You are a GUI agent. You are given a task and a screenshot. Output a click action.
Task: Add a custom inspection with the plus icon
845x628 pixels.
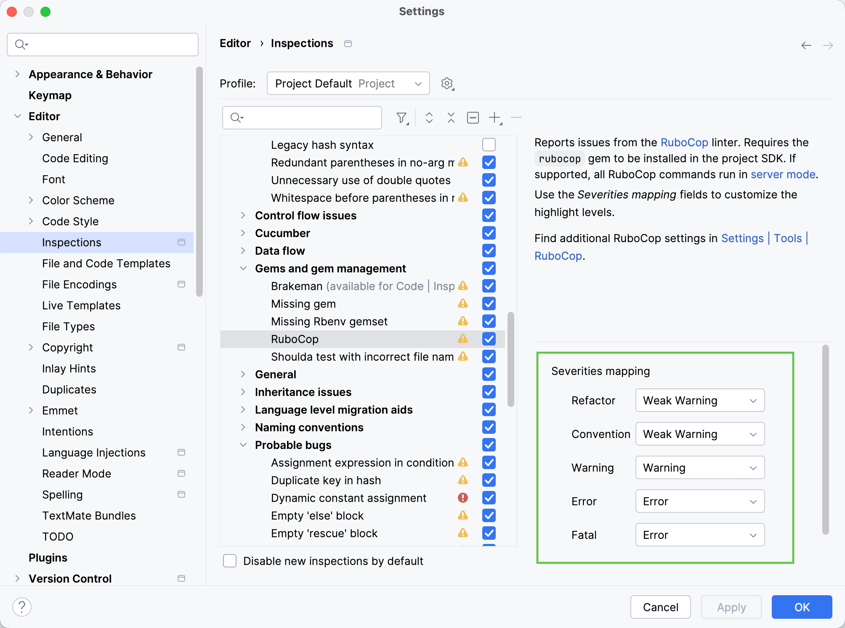[494, 118]
